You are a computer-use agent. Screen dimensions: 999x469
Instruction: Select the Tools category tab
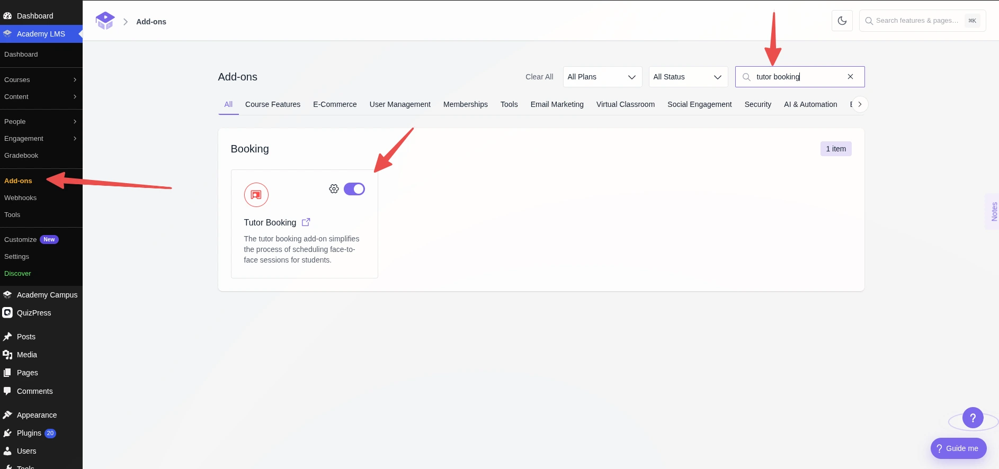pos(509,104)
